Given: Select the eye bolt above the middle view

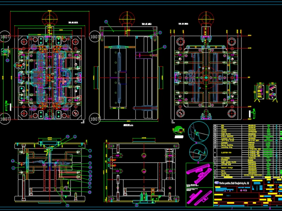Looking at the screenshot, I should click(127, 18).
